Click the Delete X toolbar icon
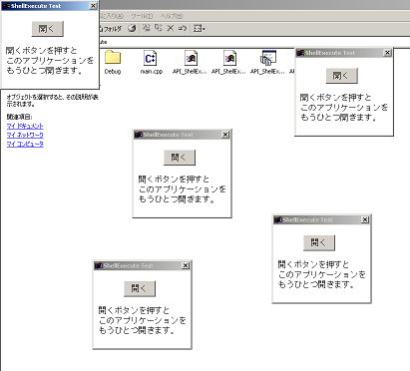The height and width of the screenshot is (371, 410). 171,28
